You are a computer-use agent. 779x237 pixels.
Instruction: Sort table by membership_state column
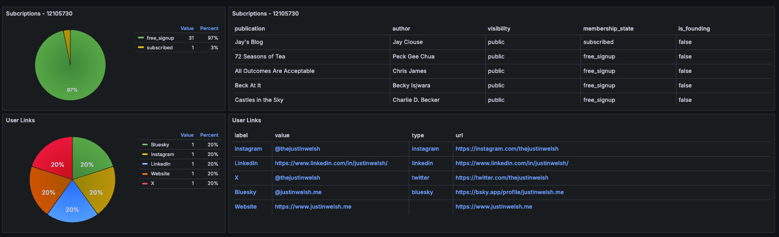tap(608, 28)
